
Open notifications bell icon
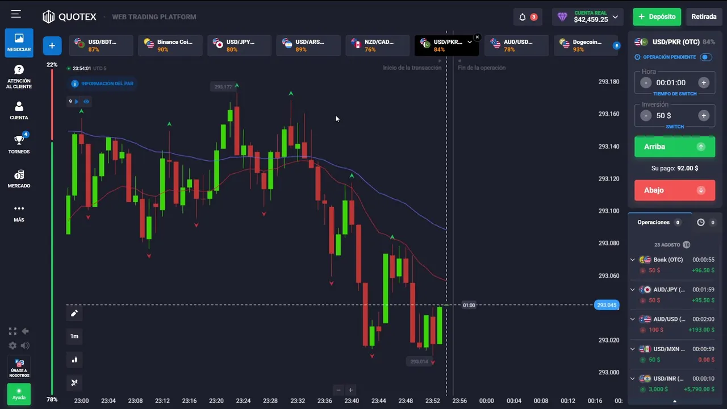(523, 17)
